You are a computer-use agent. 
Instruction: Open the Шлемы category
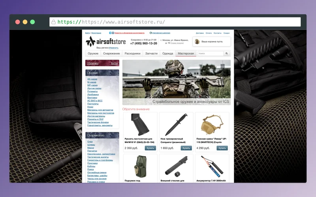91,145
